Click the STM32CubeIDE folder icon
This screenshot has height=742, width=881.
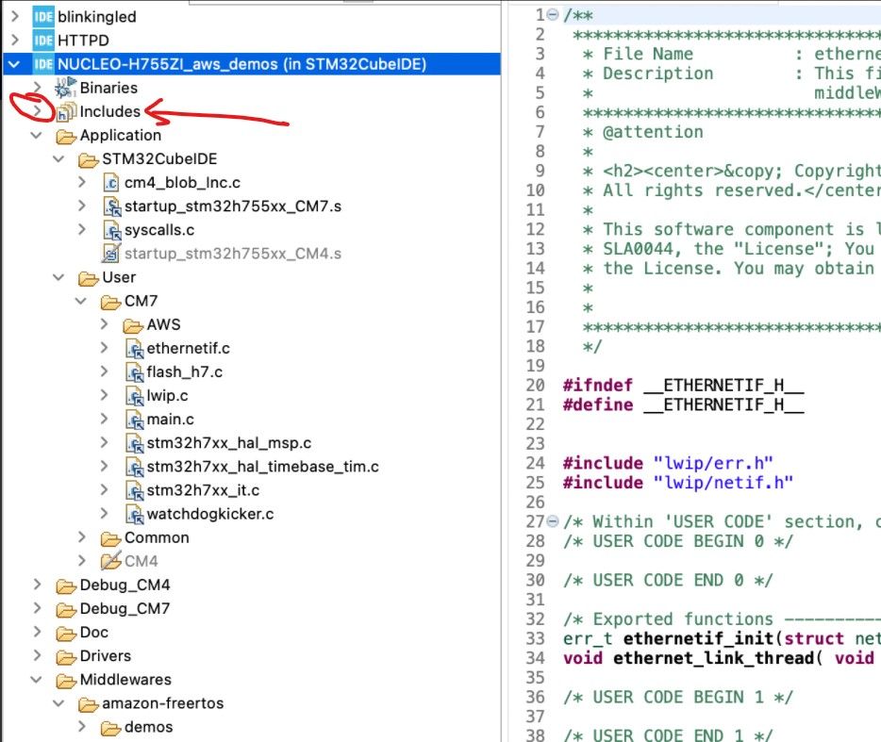pyautogui.click(x=89, y=159)
